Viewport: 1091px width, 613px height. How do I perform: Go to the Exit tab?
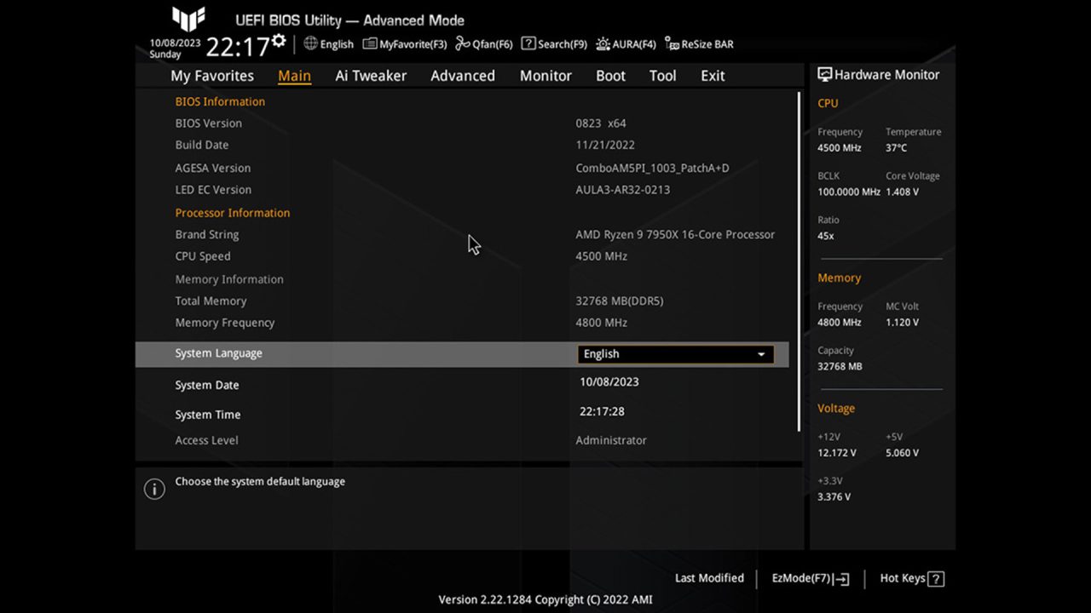pyautogui.click(x=713, y=76)
